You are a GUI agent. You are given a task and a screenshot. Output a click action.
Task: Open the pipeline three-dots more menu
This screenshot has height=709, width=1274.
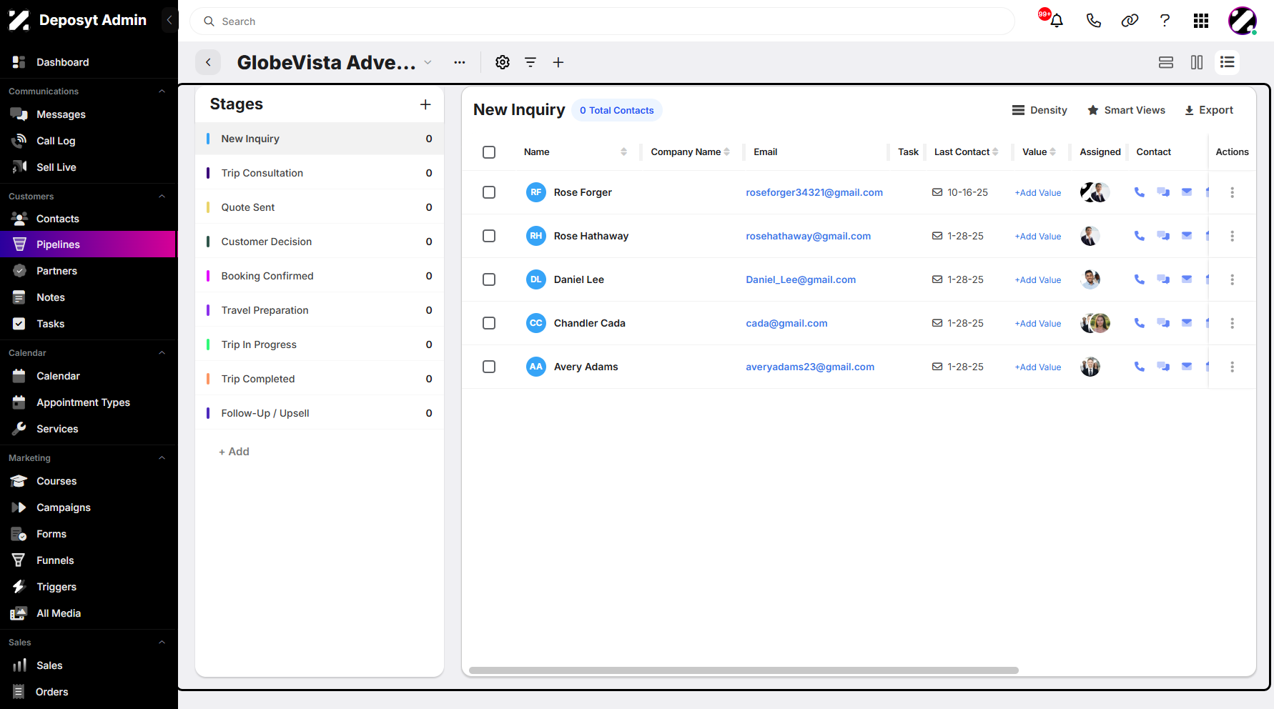pyautogui.click(x=460, y=62)
